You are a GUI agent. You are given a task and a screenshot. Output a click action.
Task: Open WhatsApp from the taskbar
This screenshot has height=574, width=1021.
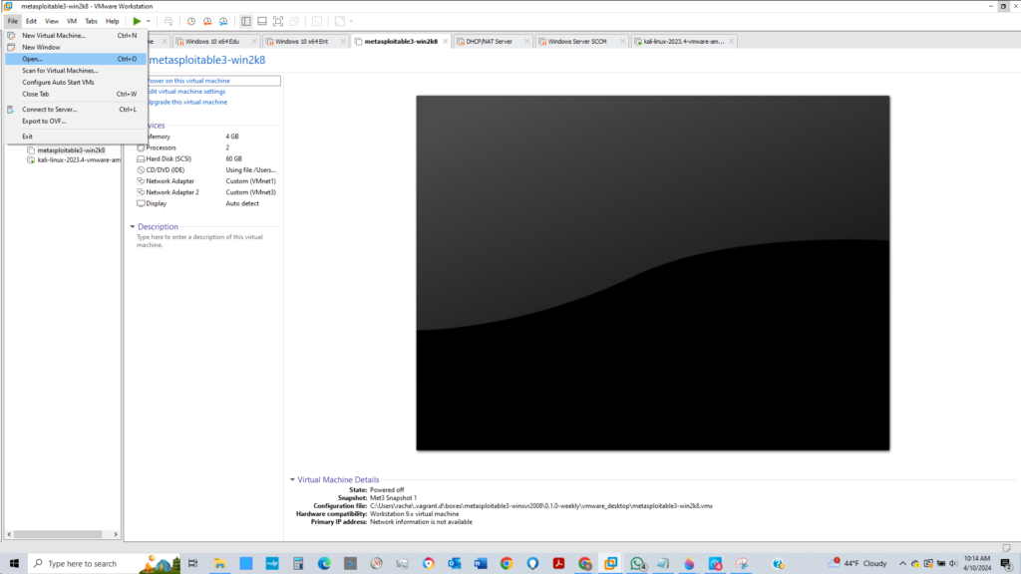pyautogui.click(x=637, y=564)
